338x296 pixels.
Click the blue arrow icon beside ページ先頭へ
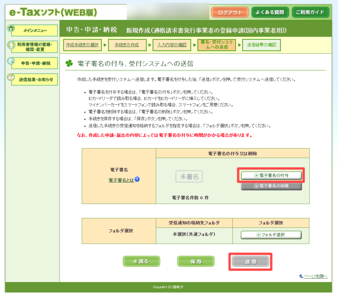(x=301, y=276)
